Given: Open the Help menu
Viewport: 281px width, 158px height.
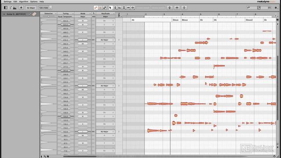Looking at the screenshot, I should click(42, 2).
